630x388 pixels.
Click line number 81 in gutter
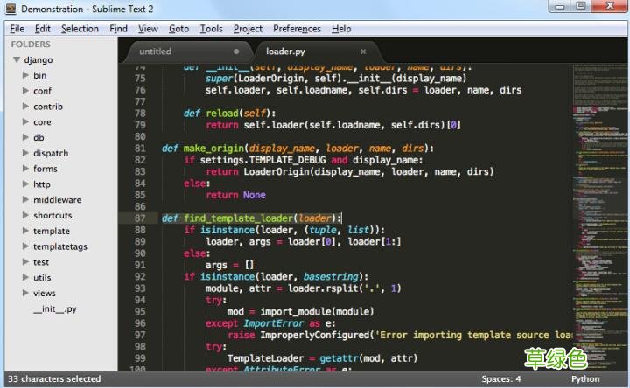pos(140,149)
